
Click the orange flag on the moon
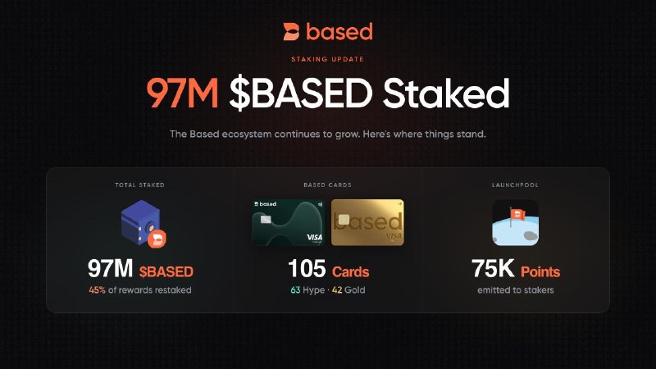(x=517, y=215)
